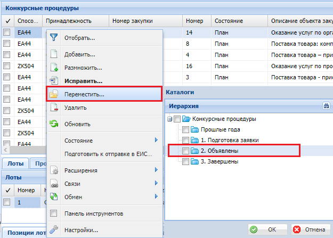Click the red delete icon beside Удалить
Image resolution: width=333 pixels, height=238 pixels.
53,108
